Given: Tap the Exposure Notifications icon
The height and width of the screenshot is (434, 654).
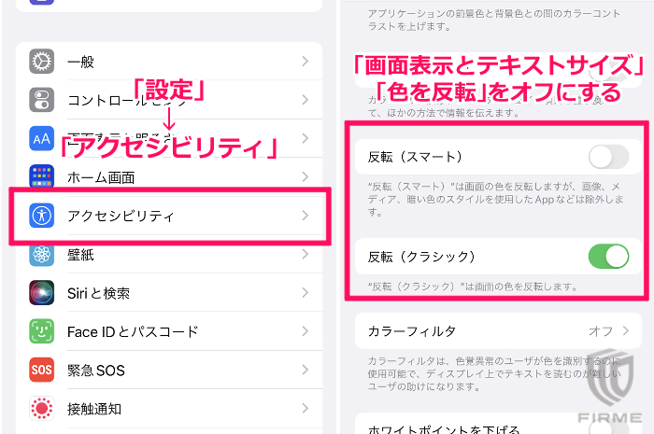Looking at the screenshot, I should 42,408.
